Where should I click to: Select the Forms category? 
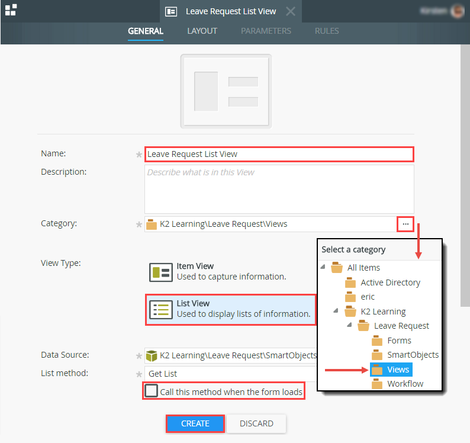pos(399,341)
